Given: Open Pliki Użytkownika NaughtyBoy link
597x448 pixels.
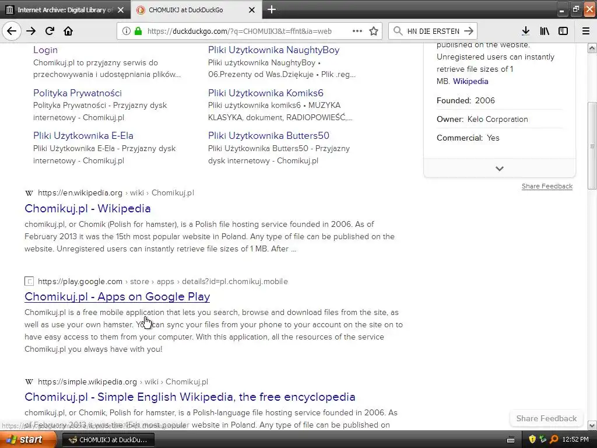Looking at the screenshot, I should pyautogui.click(x=274, y=50).
